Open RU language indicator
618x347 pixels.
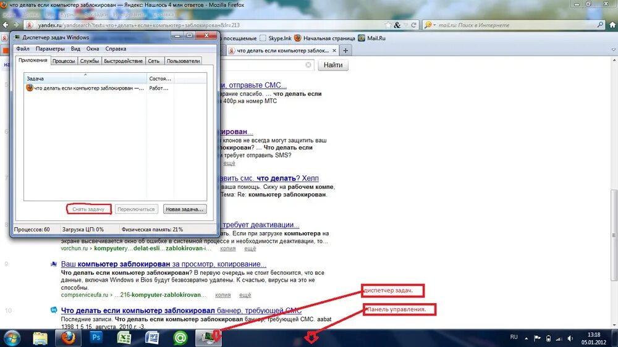click(x=514, y=337)
